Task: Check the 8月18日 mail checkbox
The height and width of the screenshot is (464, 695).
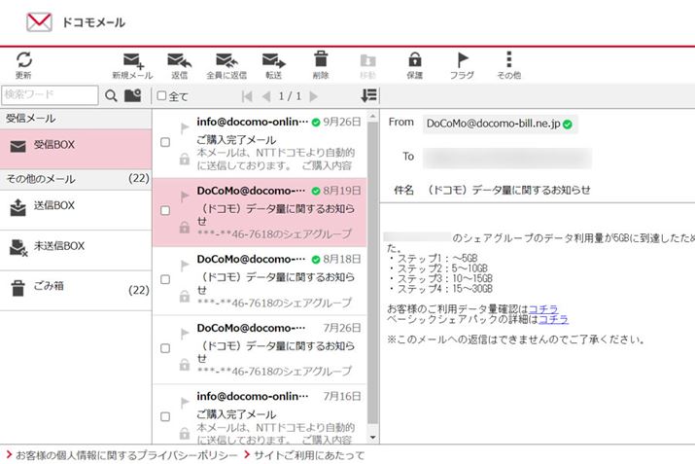Action: [x=164, y=279]
